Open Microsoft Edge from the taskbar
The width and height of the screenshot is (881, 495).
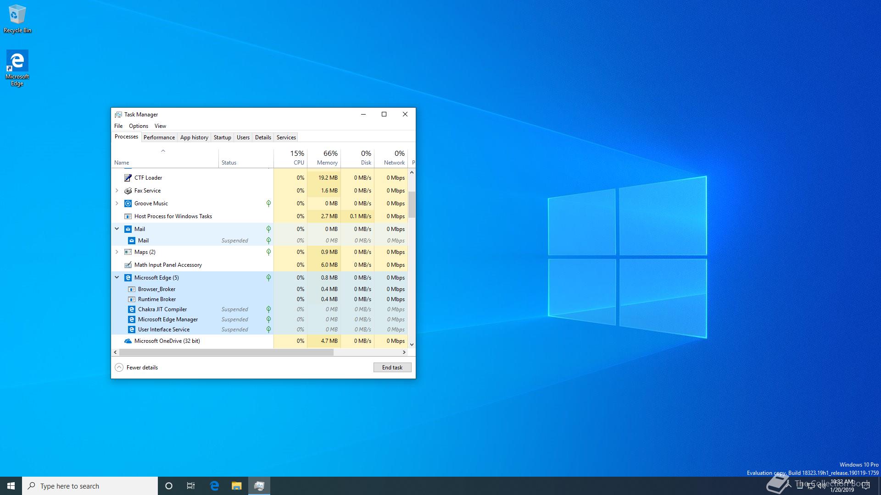click(214, 486)
